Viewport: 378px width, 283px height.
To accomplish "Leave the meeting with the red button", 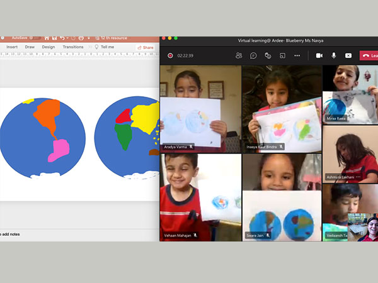I will coord(369,55).
